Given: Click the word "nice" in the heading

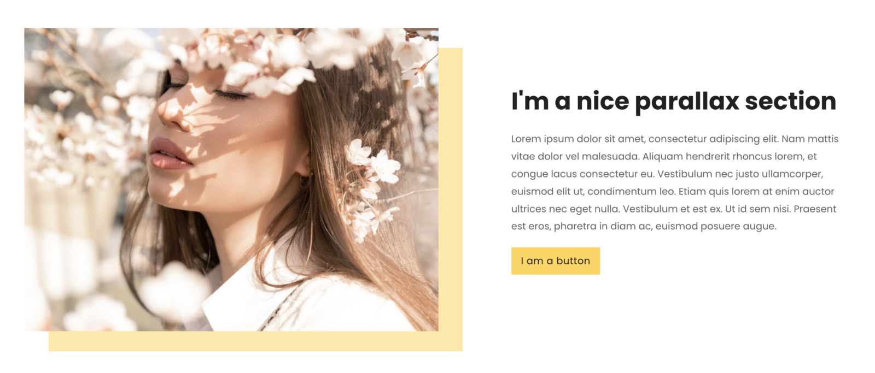Looking at the screenshot, I should point(603,102).
